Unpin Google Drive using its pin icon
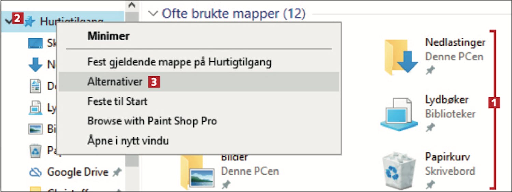 (117, 173)
